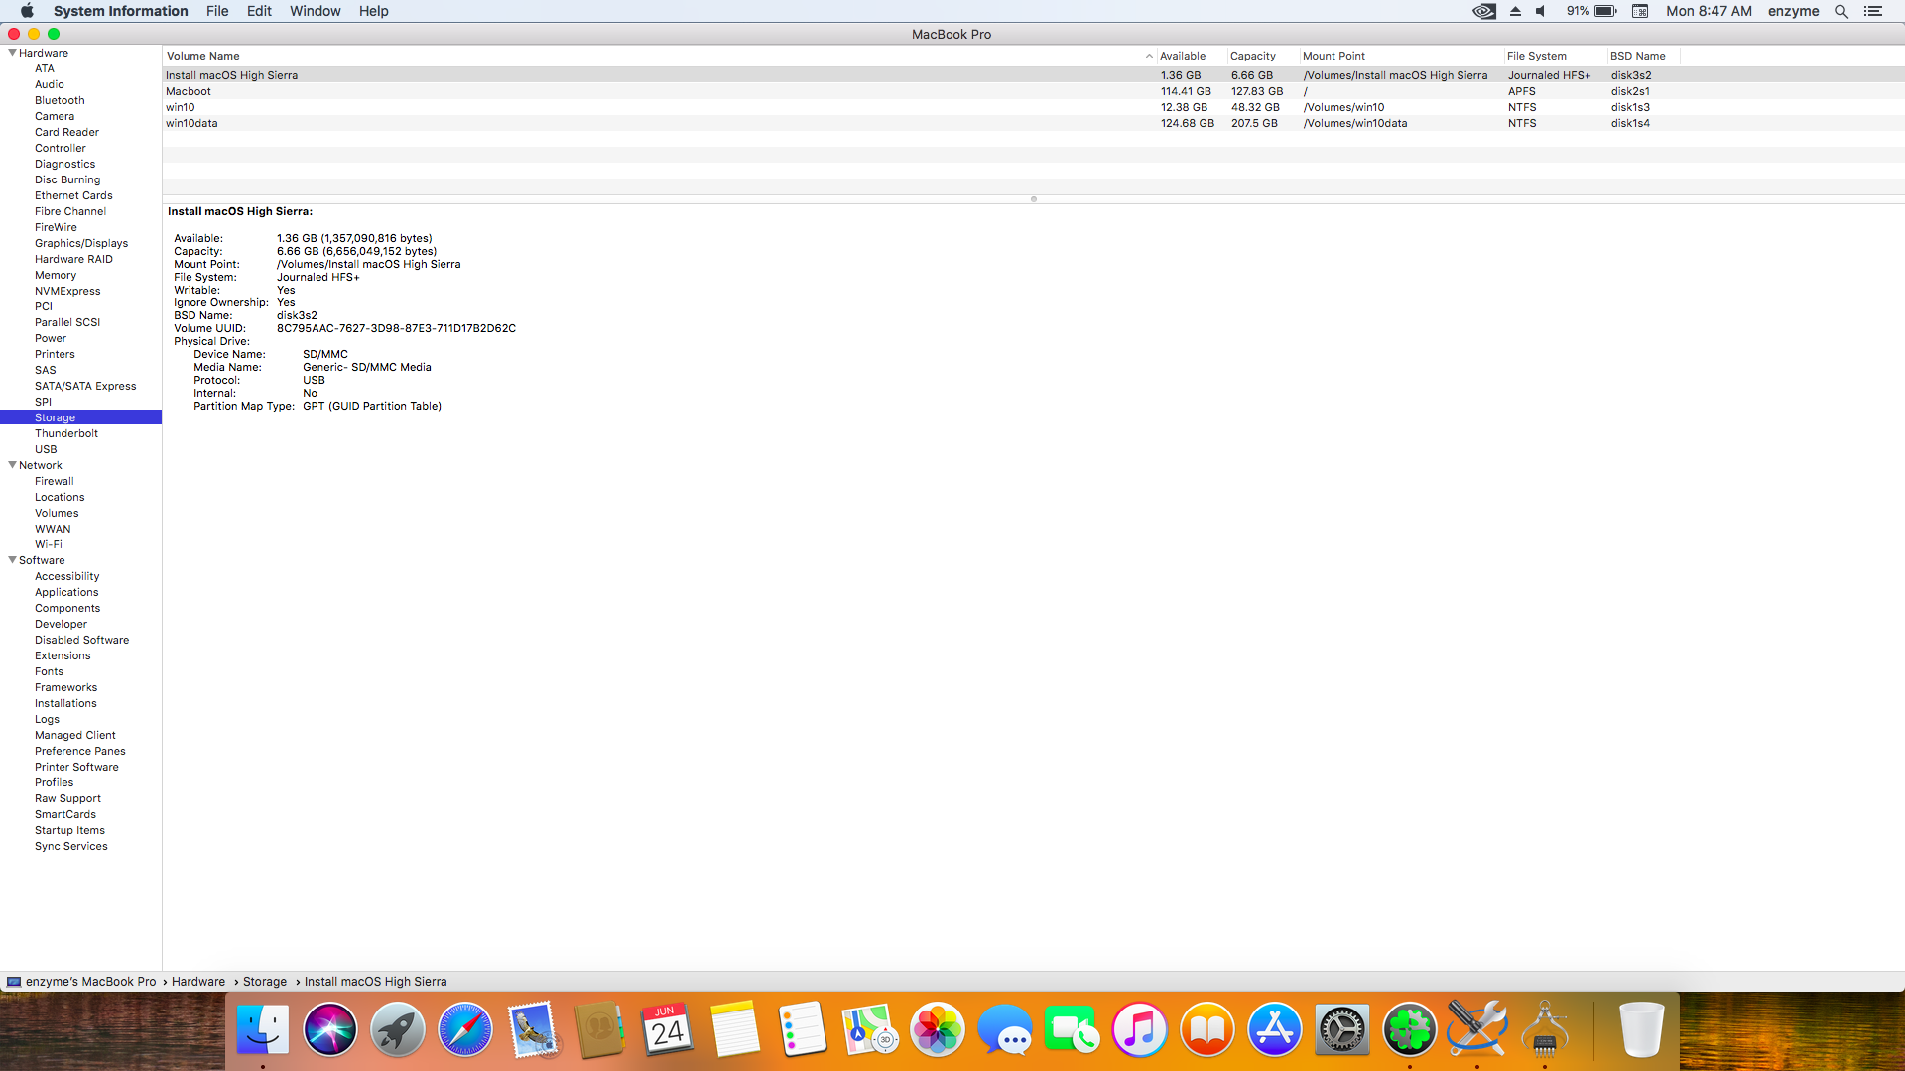This screenshot has width=1905, height=1071.
Task: Select the win10data volume row
Action: tap(191, 123)
